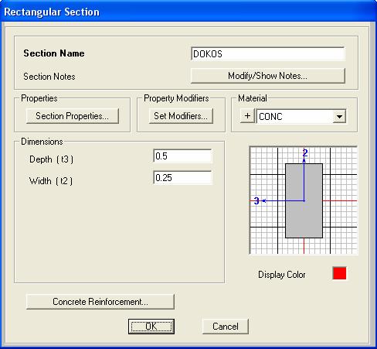Click the Display Color label
The width and height of the screenshot is (377, 349).
pyautogui.click(x=282, y=275)
